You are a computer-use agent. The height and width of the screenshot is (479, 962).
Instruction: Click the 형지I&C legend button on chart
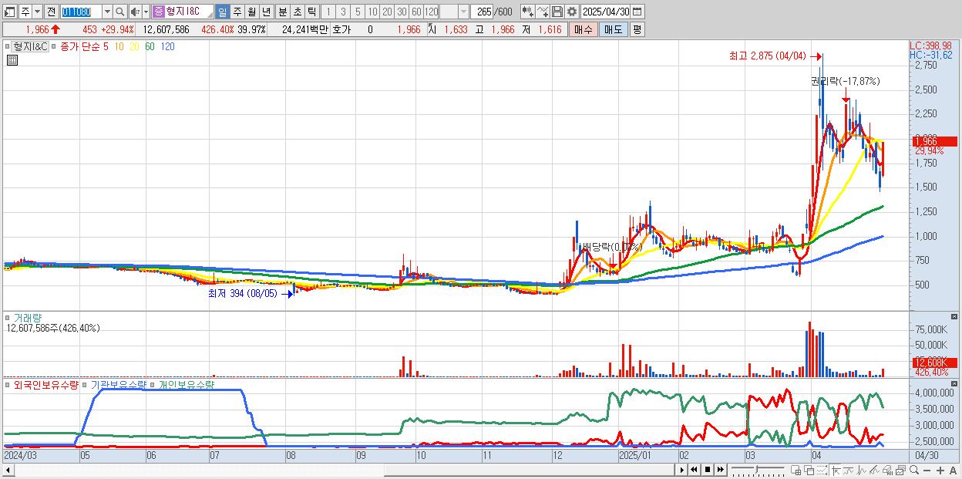pos(30,46)
